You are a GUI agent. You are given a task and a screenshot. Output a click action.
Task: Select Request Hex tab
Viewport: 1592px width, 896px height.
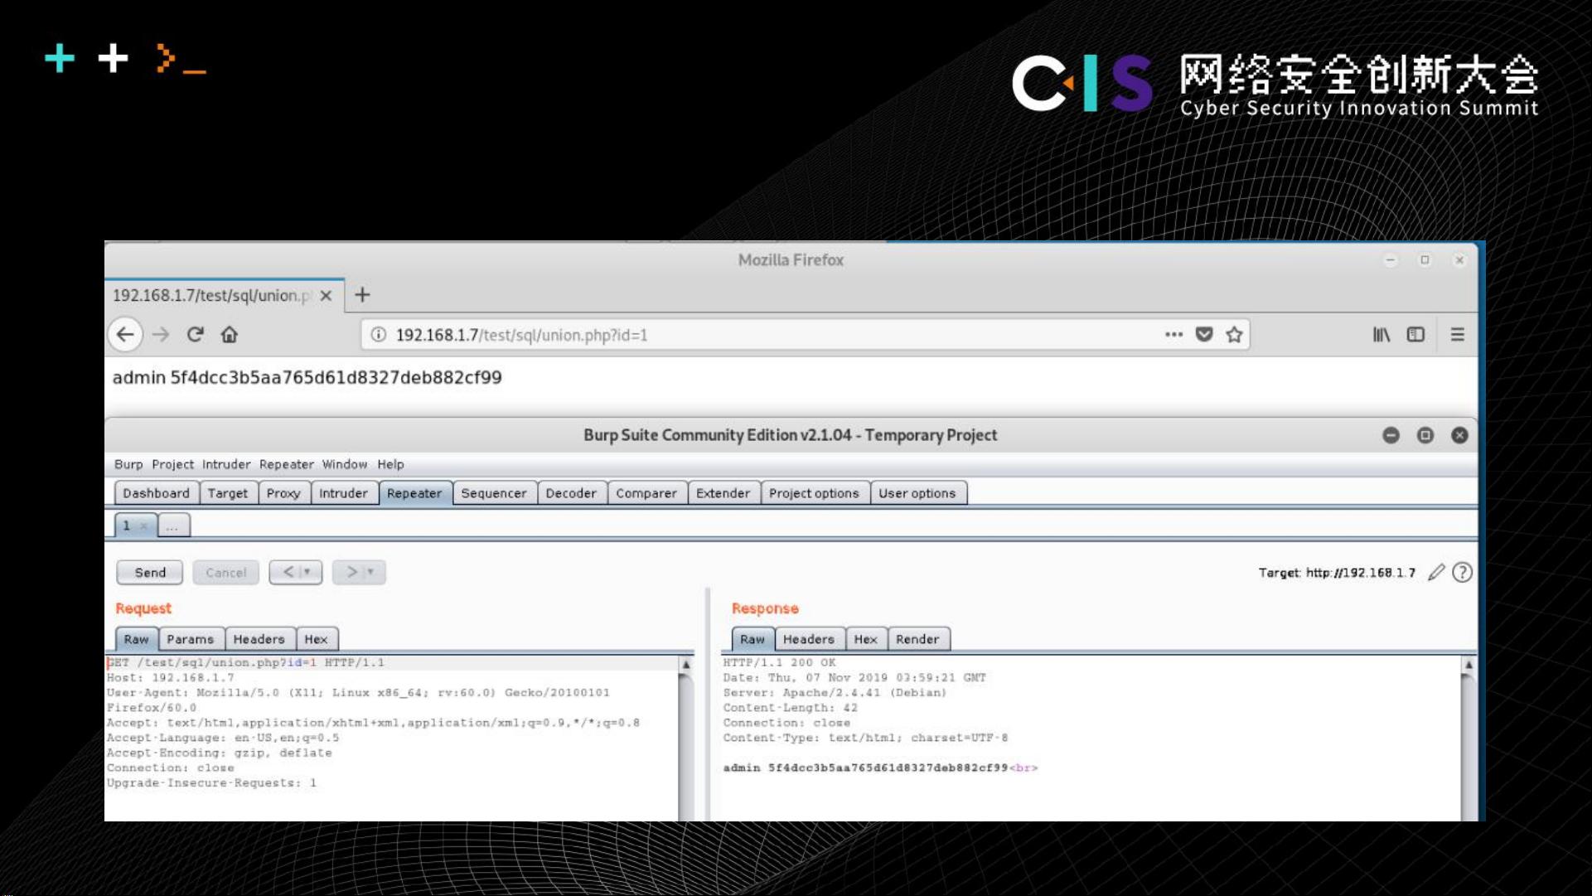point(316,639)
